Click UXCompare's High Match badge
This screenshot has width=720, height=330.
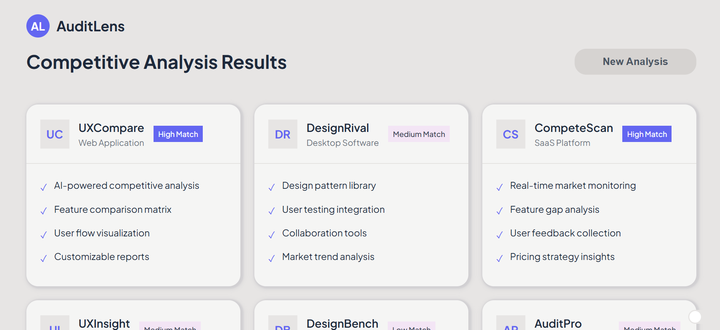pos(178,134)
